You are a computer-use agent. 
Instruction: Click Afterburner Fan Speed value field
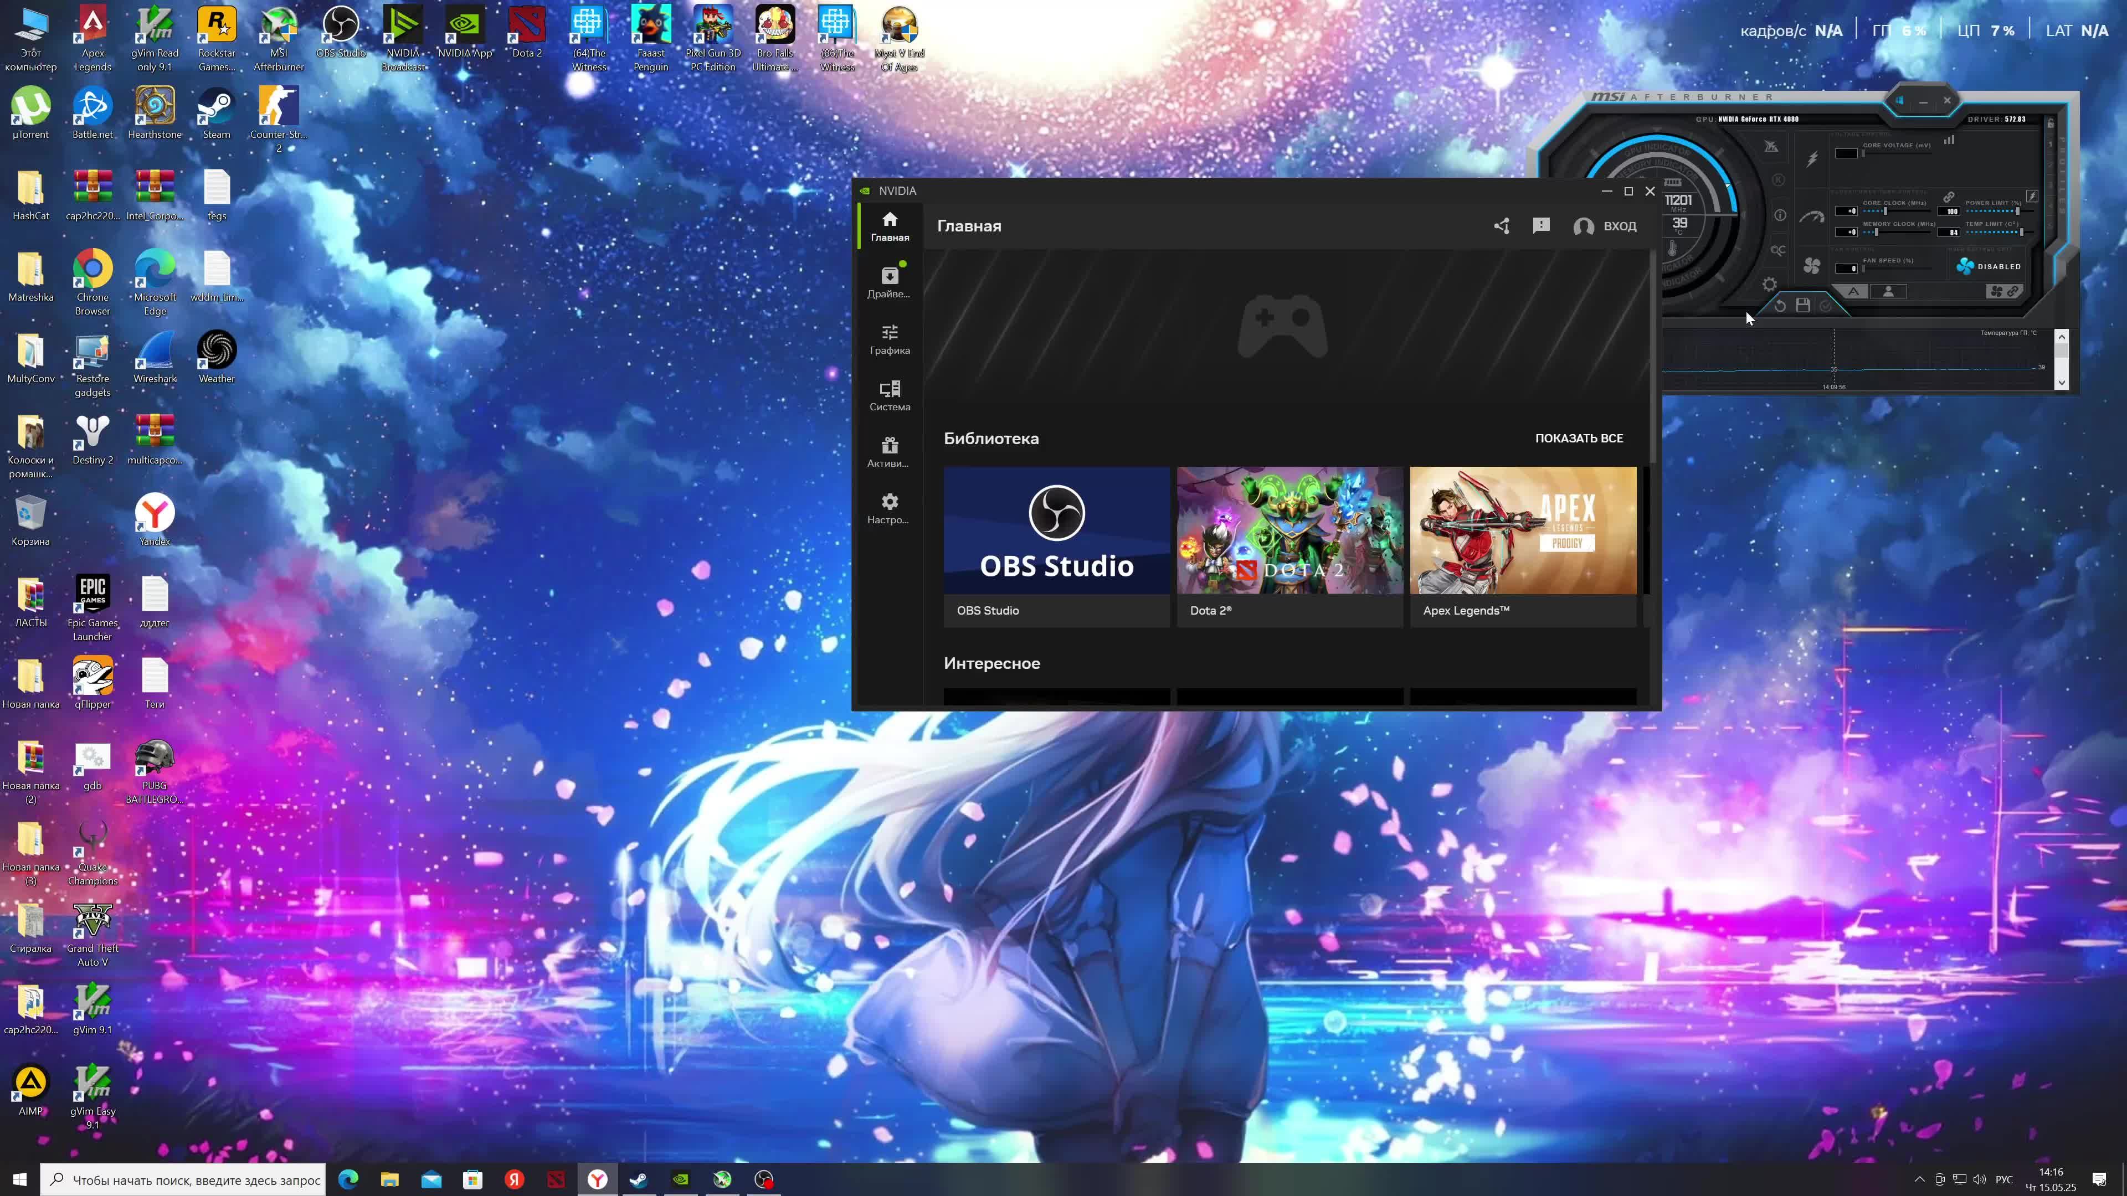[1846, 268]
